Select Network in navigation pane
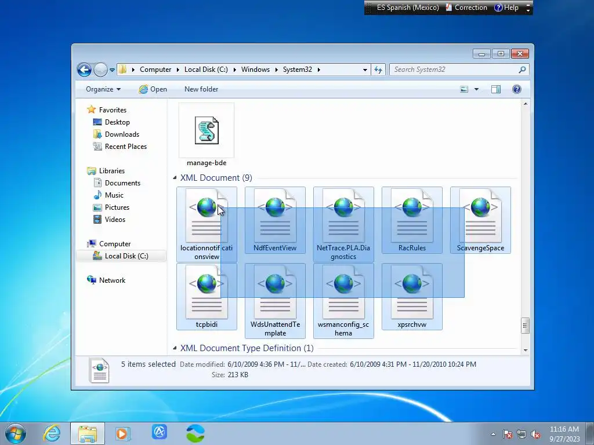 (x=112, y=280)
